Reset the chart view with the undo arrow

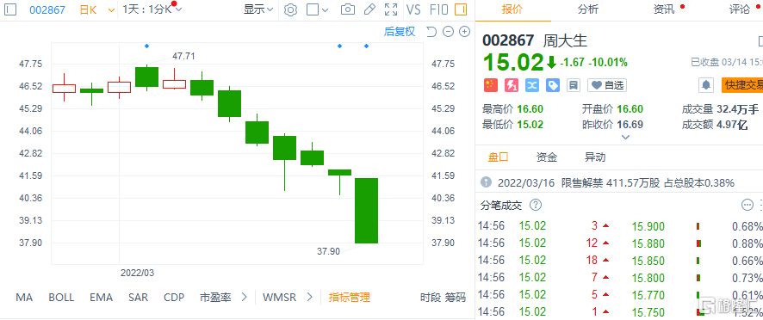click(x=431, y=32)
